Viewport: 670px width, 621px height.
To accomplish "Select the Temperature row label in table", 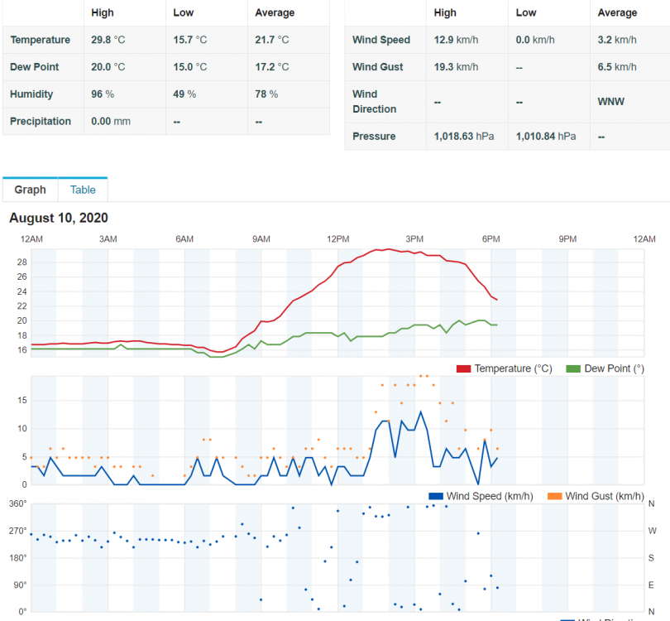I will coord(41,40).
